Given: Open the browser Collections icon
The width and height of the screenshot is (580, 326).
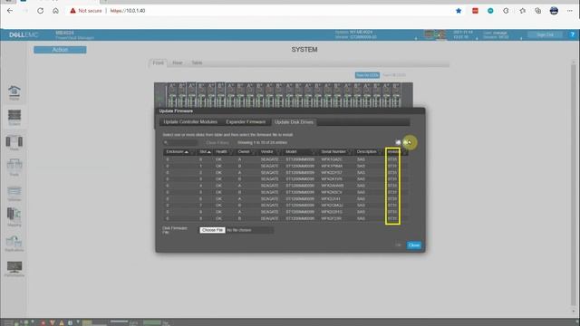Looking at the screenshot, I should click(537, 11).
